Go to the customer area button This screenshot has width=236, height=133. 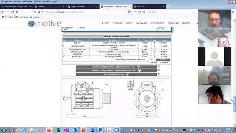(117, 74)
